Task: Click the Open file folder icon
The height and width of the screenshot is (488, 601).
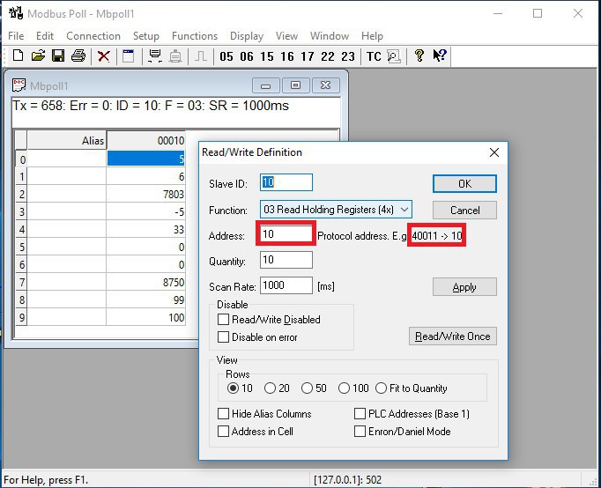Action: pos(38,55)
